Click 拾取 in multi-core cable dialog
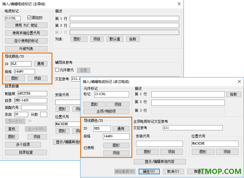Viewport: 244px width, 178px height. [x=234, y=94]
